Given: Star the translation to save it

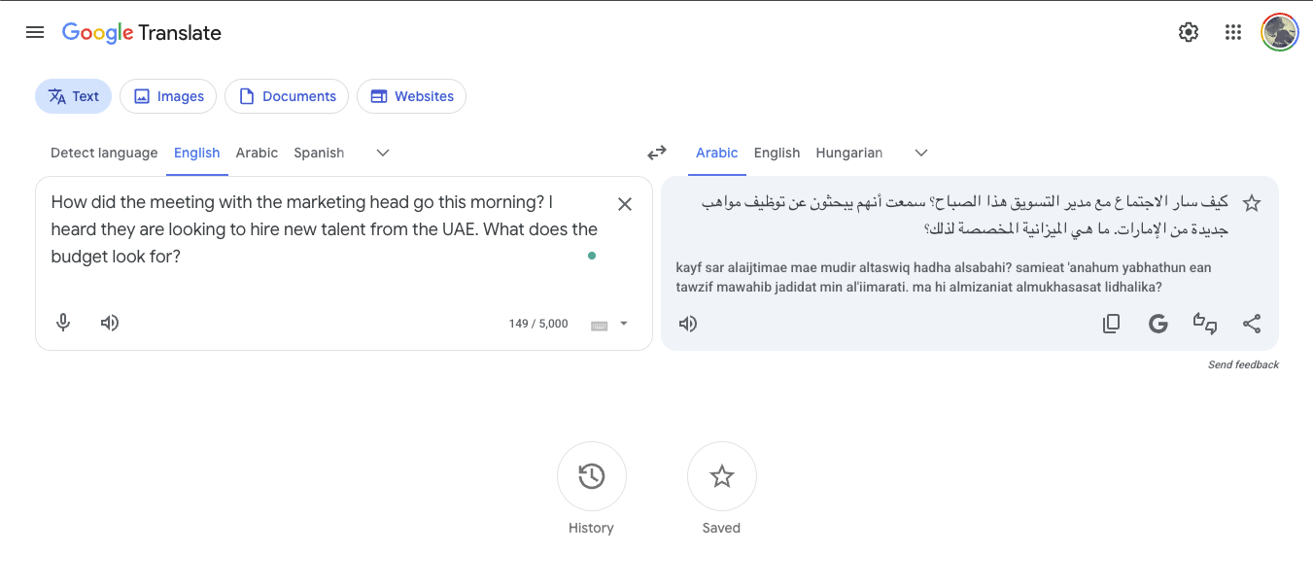Looking at the screenshot, I should (x=1252, y=202).
